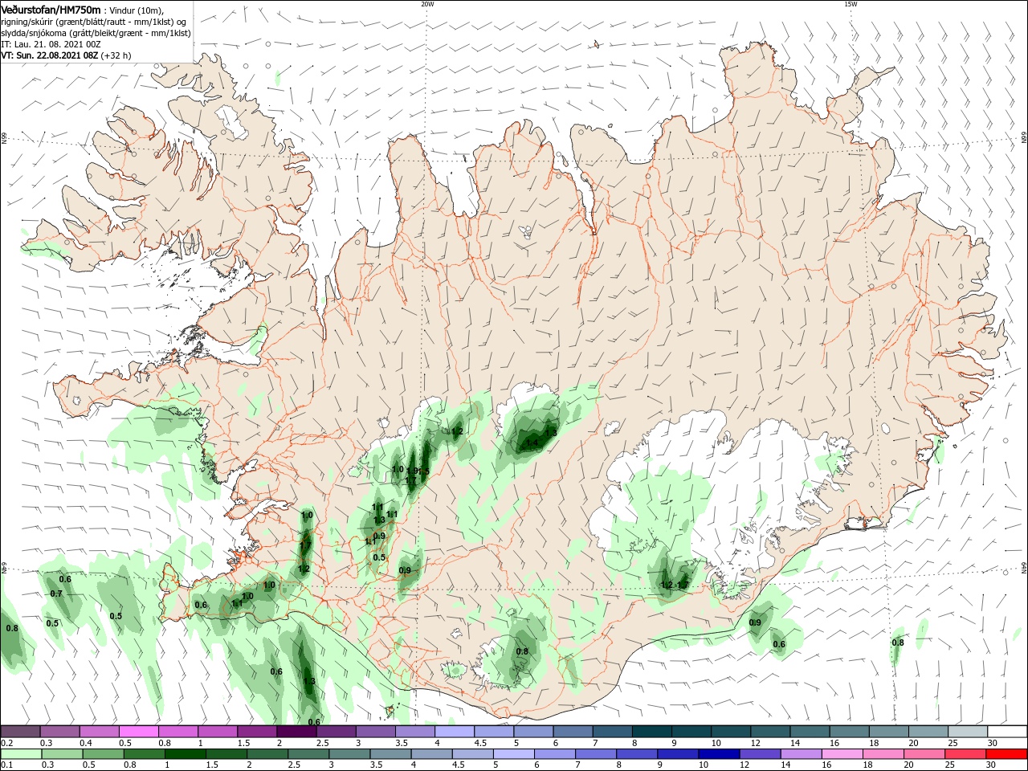Select the dark teal 8 snow-scale swatch

click(651, 731)
